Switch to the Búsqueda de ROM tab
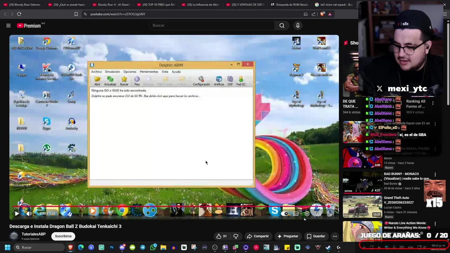450x253 pixels. point(289,5)
